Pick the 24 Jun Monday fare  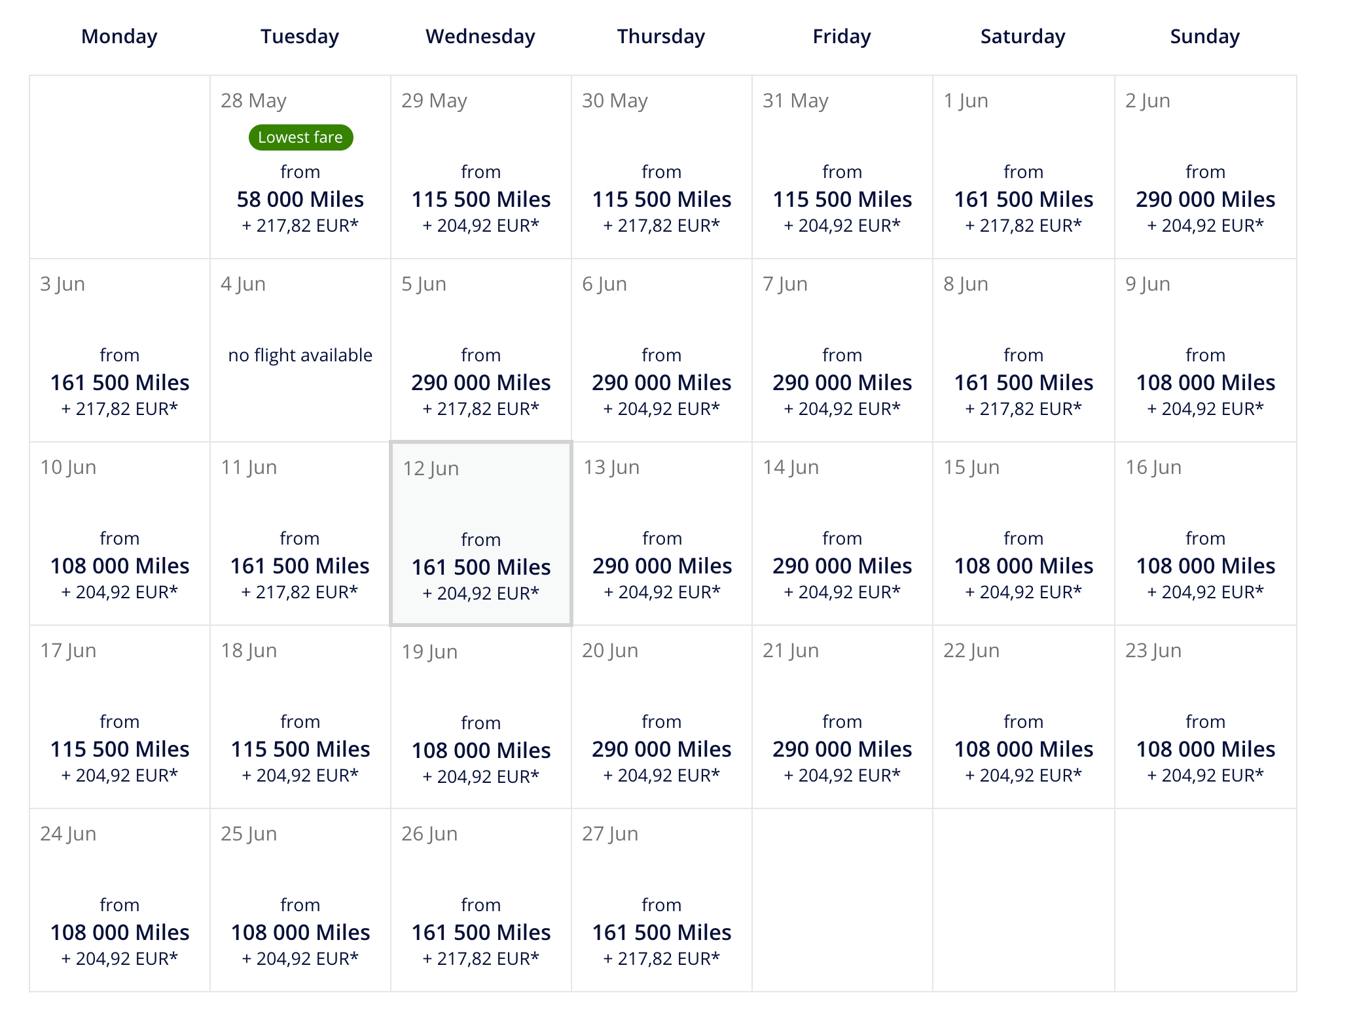pyautogui.click(x=120, y=900)
